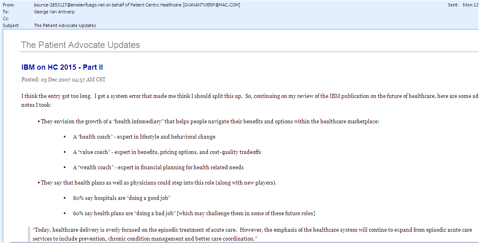Select recipient George Van Antwerp in To field
Viewport: 479px width, 243px height.
click(x=55, y=12)
